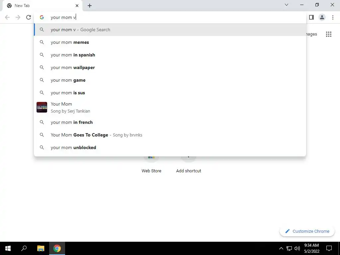Choose 'your mom memes' suggestion
Screen dimensions: 340x255
(170, 42)
